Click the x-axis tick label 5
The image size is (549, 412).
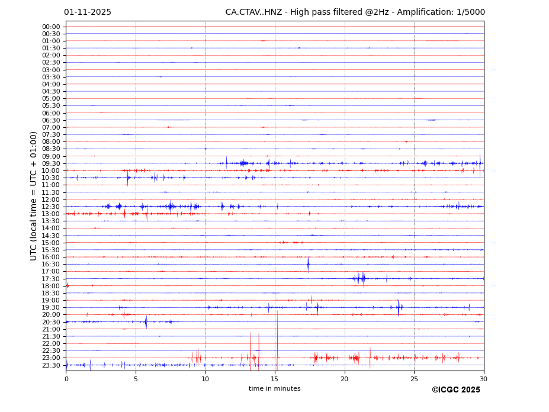(136, 379)
